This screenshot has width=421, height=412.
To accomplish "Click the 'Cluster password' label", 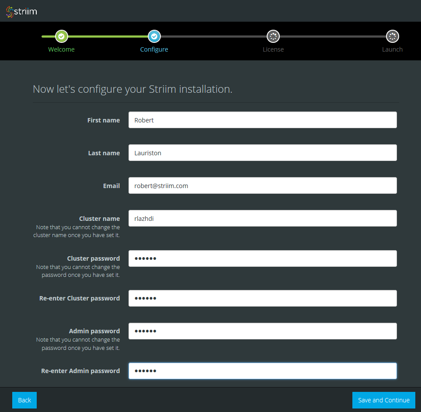I will (x=94, y=258).
